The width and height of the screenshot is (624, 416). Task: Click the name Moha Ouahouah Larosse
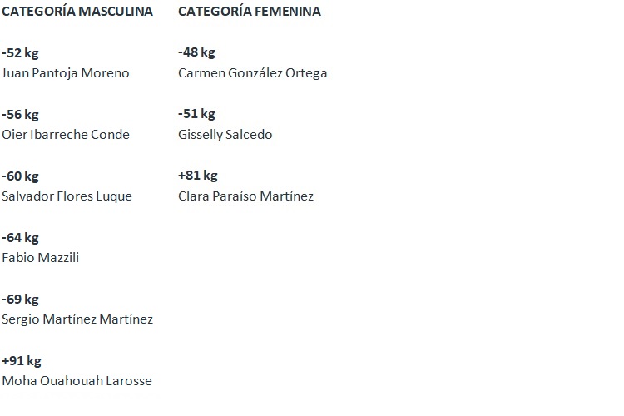[77, 381]
